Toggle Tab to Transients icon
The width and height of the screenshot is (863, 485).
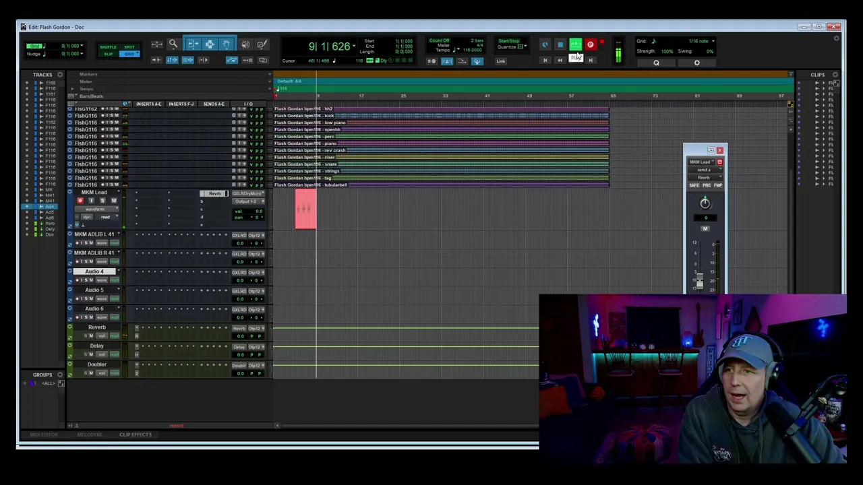[x=156, y=60]
